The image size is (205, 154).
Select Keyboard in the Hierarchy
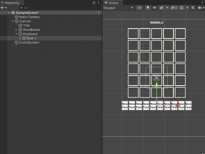(30, 34)
